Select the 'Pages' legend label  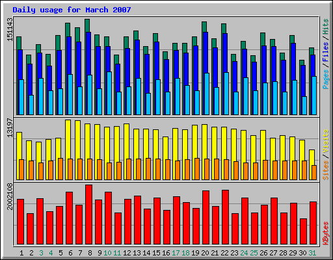click(x=325, y=79)
